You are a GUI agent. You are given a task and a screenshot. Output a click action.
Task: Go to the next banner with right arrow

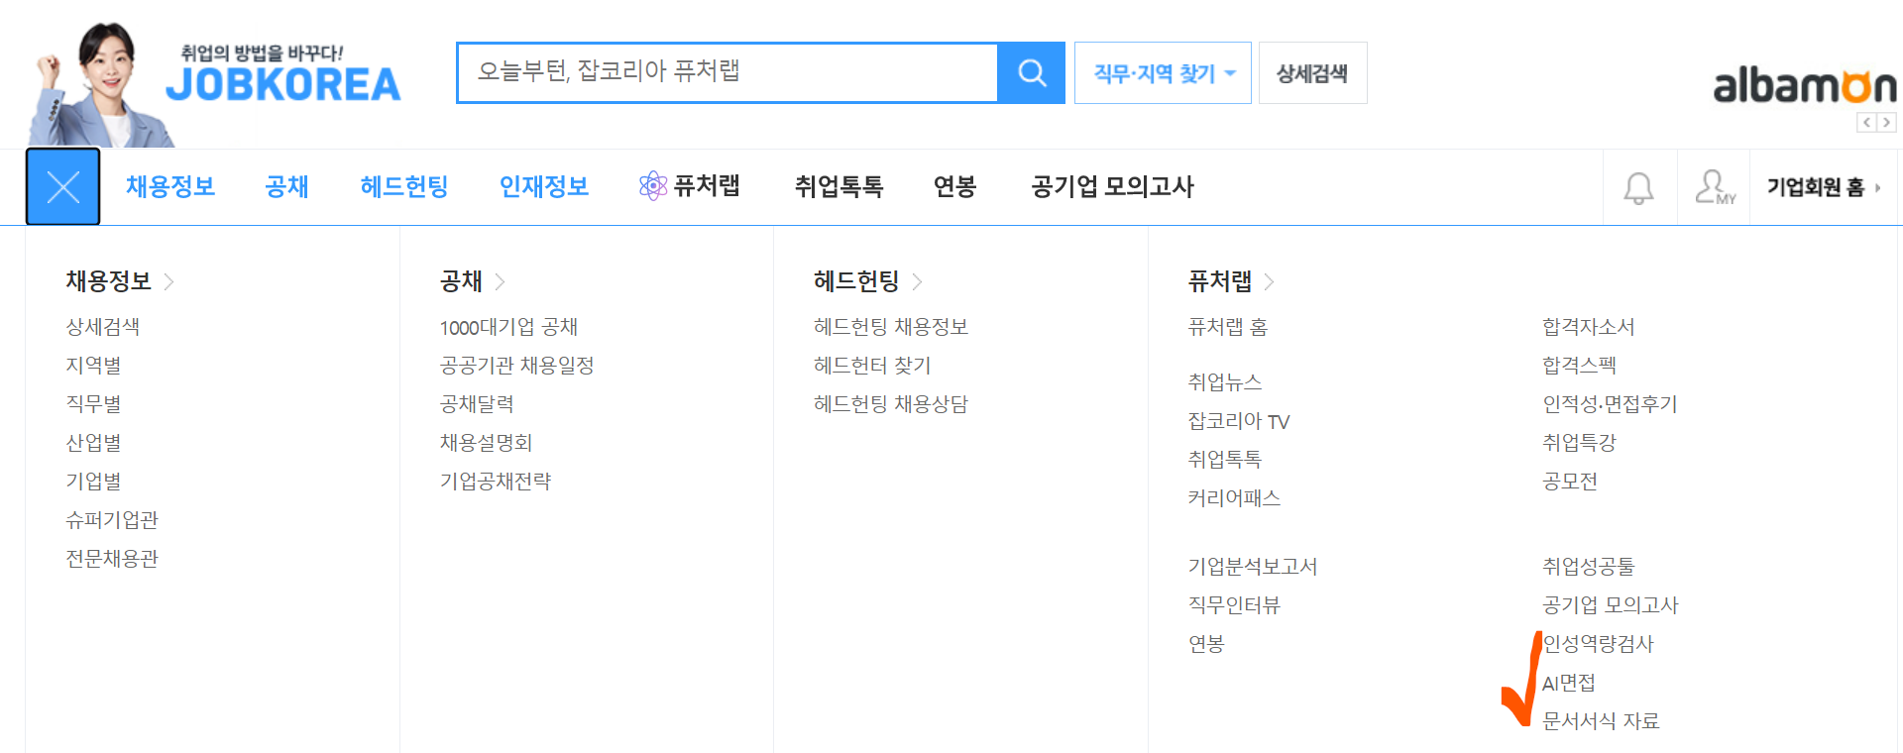1886,123
